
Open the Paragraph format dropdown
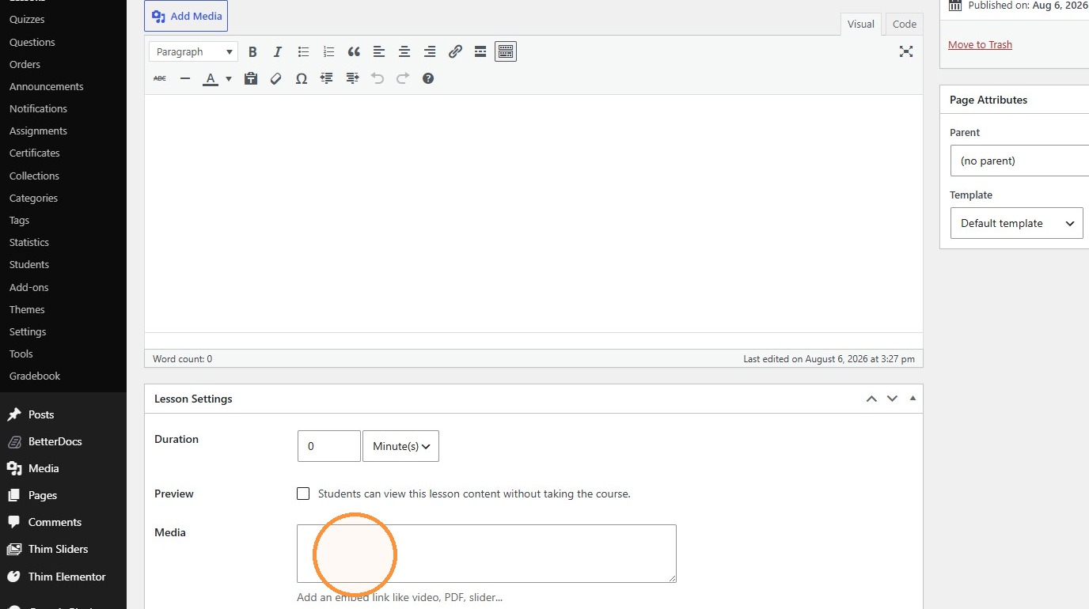(193, 51)
